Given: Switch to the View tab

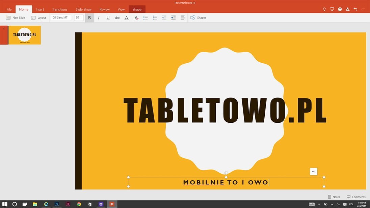Looking at the screenshot, I should click(121, 9).
